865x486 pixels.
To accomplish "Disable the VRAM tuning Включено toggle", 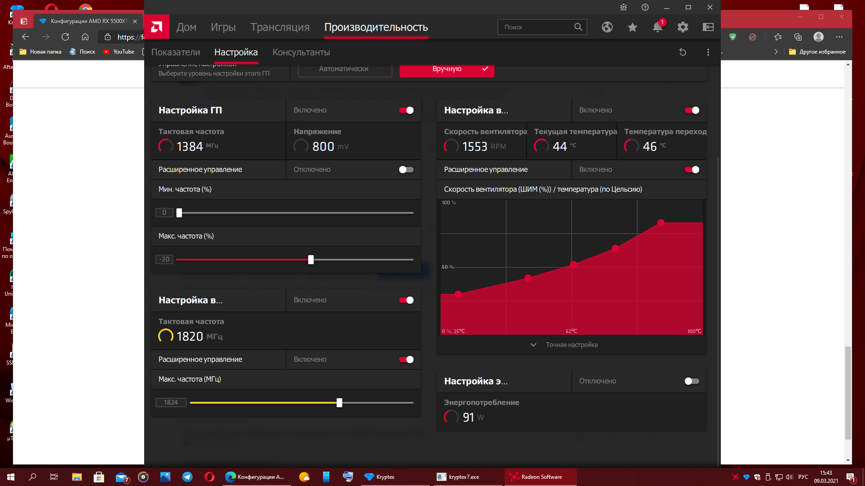I will (406, 300).
